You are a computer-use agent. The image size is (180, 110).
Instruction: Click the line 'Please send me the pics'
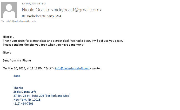44,45
